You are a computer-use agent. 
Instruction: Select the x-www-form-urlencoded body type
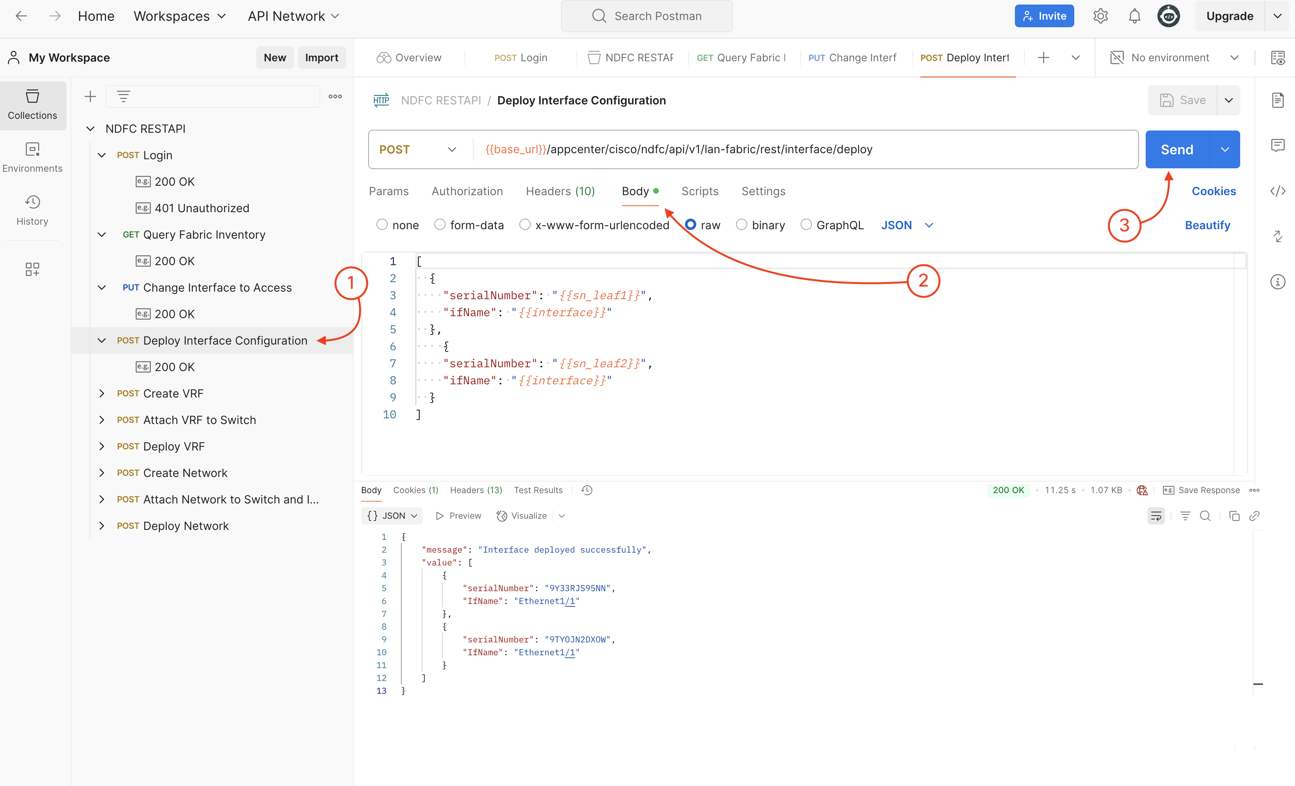pyautogui.click(x=525, y=225)
